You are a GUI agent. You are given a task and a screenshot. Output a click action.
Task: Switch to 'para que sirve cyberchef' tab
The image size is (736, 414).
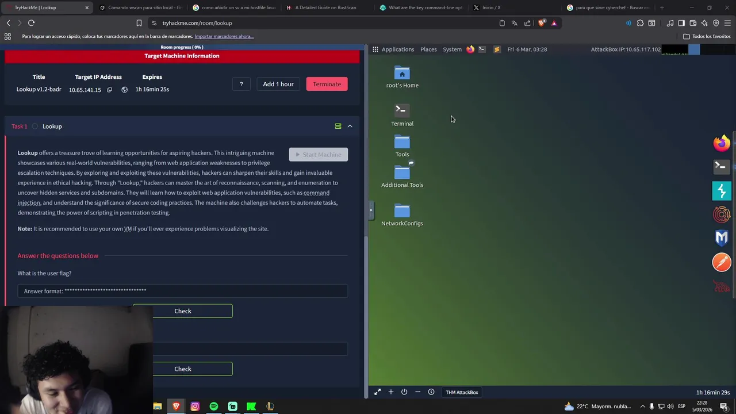coord(608,7)
